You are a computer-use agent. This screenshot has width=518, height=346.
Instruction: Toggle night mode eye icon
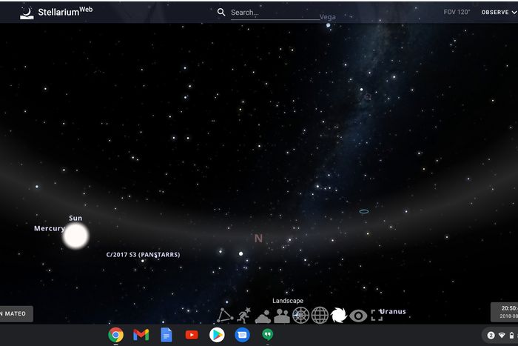click(x=358, y=316)
